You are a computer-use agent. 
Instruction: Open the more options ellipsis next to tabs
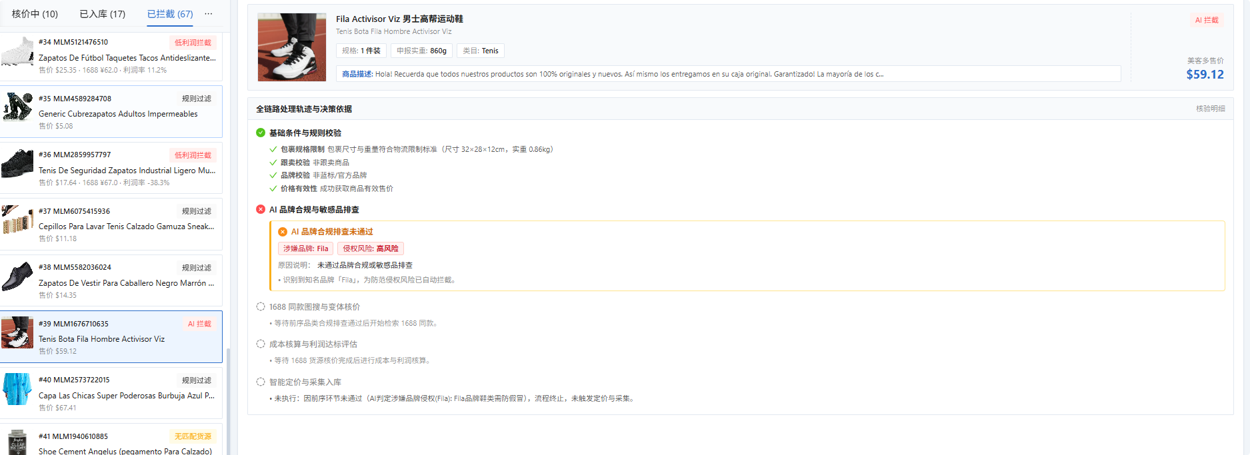point(209,14)
